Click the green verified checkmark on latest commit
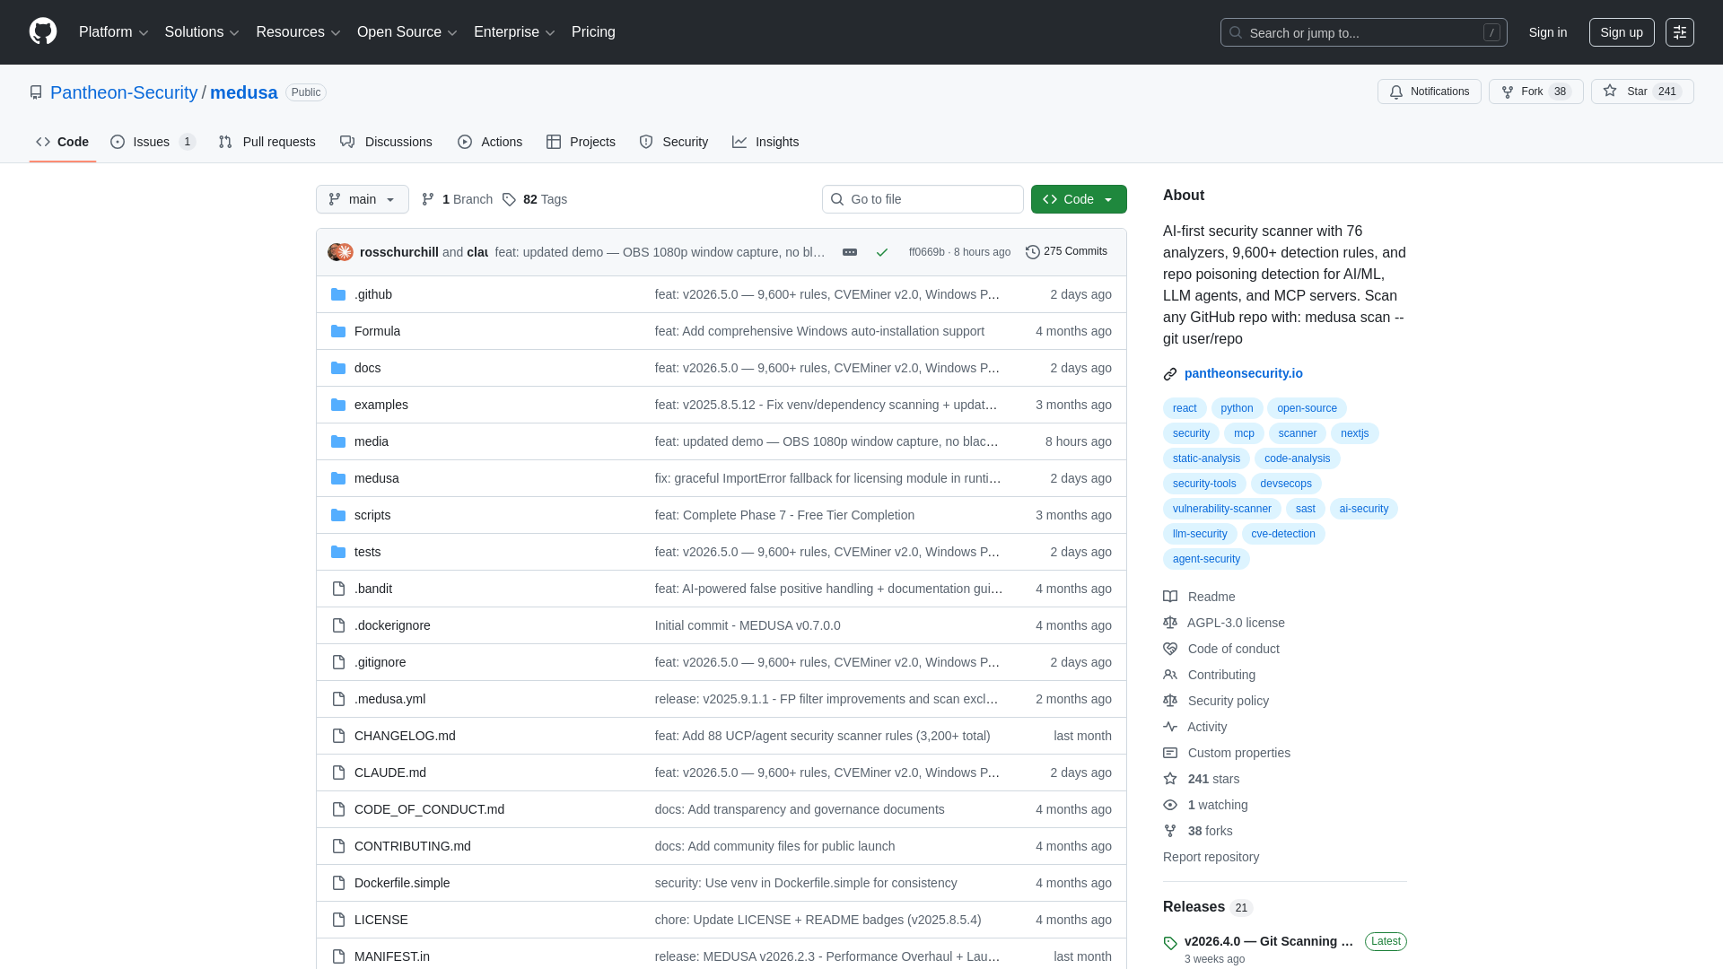Image resolution: width=1723 pixels, height=969 pixels. tap(882, 252)
